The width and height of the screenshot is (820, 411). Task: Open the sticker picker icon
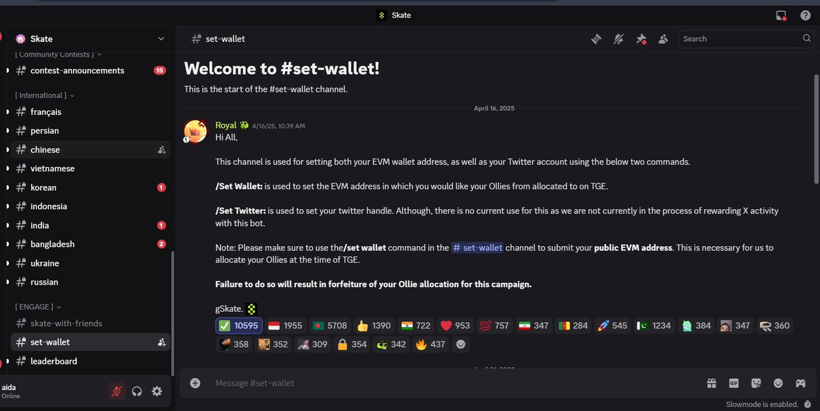756,383
